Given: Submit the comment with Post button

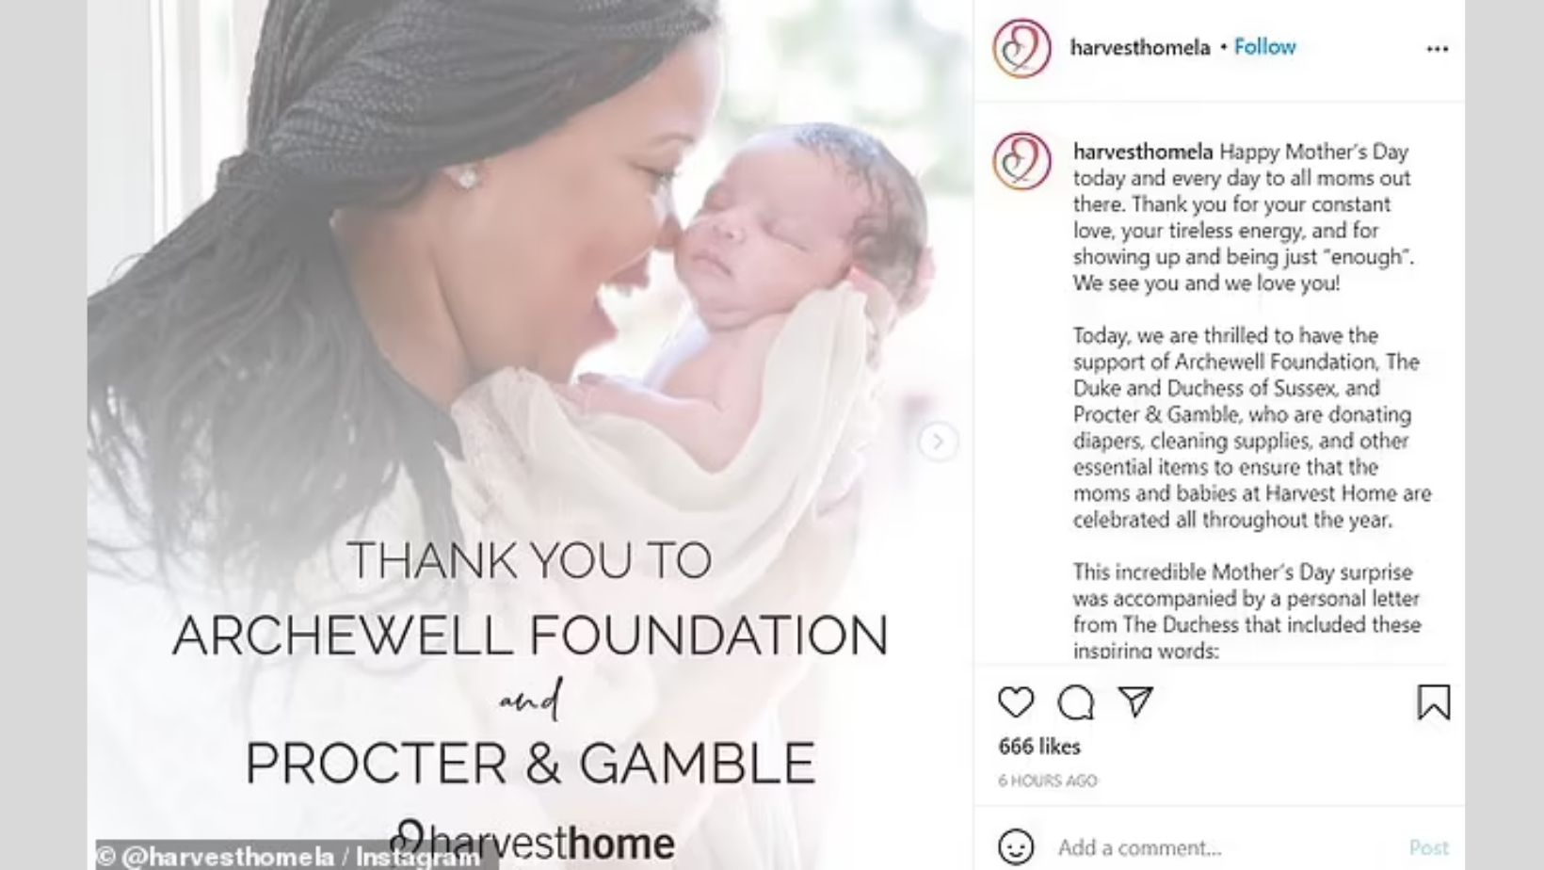Looking at the screenshot, I should pos(1428,847).
